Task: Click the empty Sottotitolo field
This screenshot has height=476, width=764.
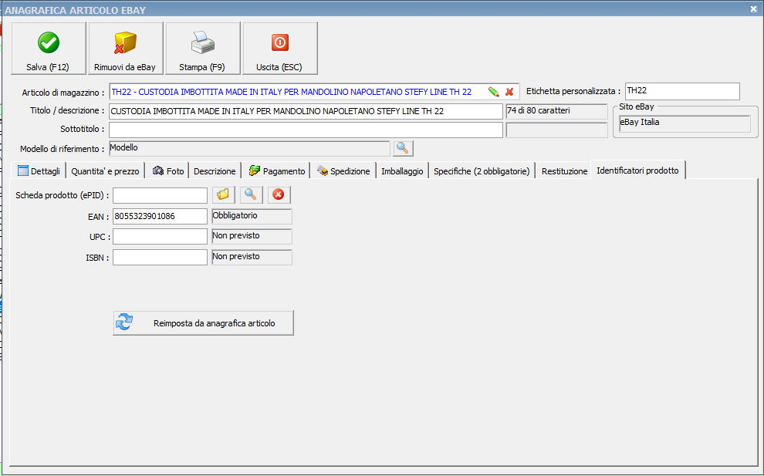Action: tap(306, 130)
